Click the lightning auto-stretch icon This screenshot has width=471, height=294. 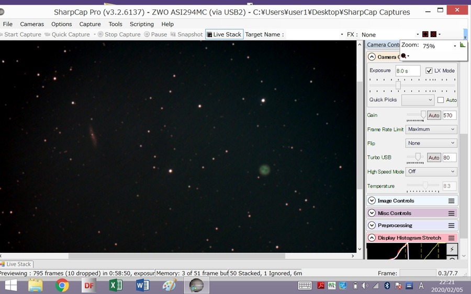(x=452, y=249)
